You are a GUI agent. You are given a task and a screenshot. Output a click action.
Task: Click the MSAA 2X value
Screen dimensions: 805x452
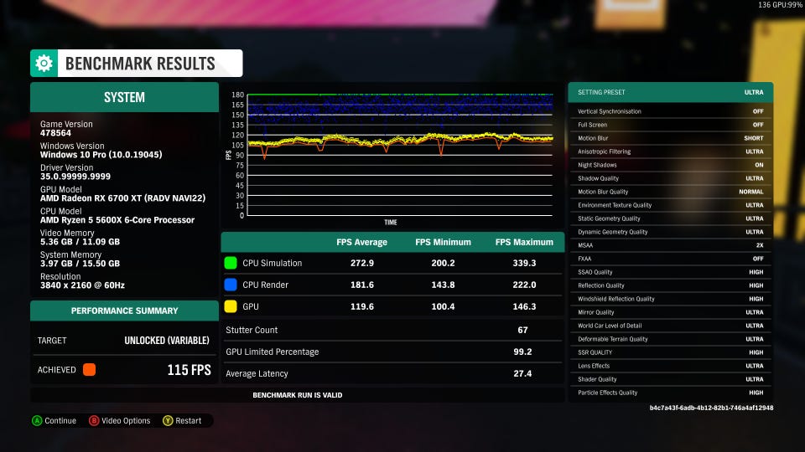coord(760,245)
